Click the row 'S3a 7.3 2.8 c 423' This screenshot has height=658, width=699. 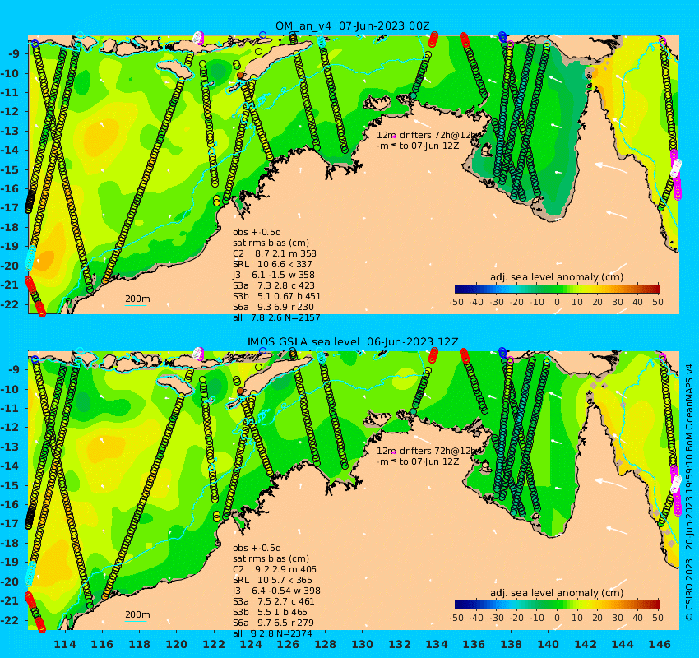pos(273,285)
